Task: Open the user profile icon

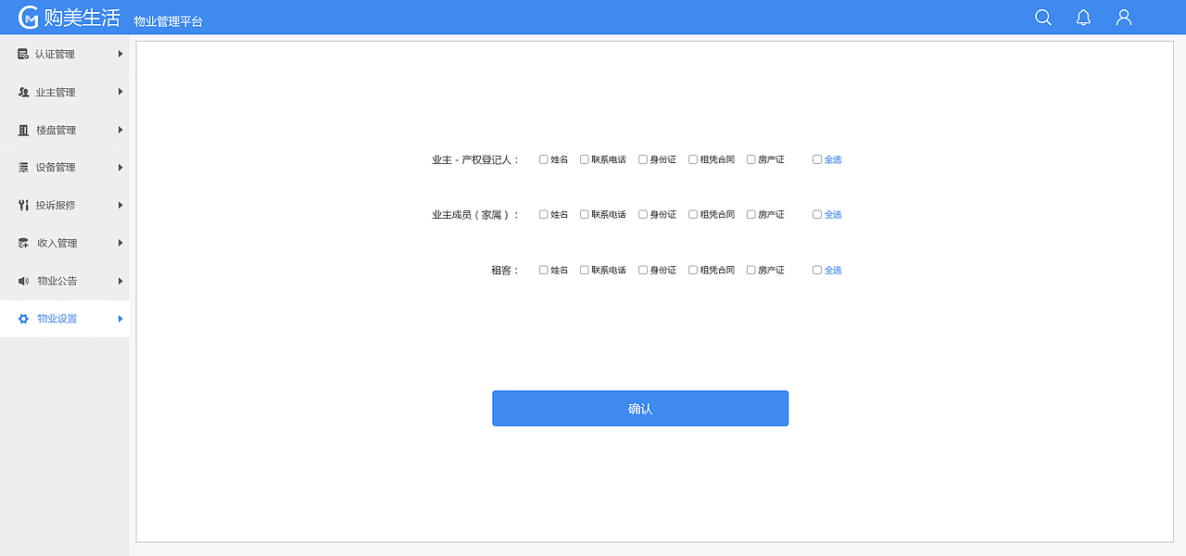Action: point(1124,18)
